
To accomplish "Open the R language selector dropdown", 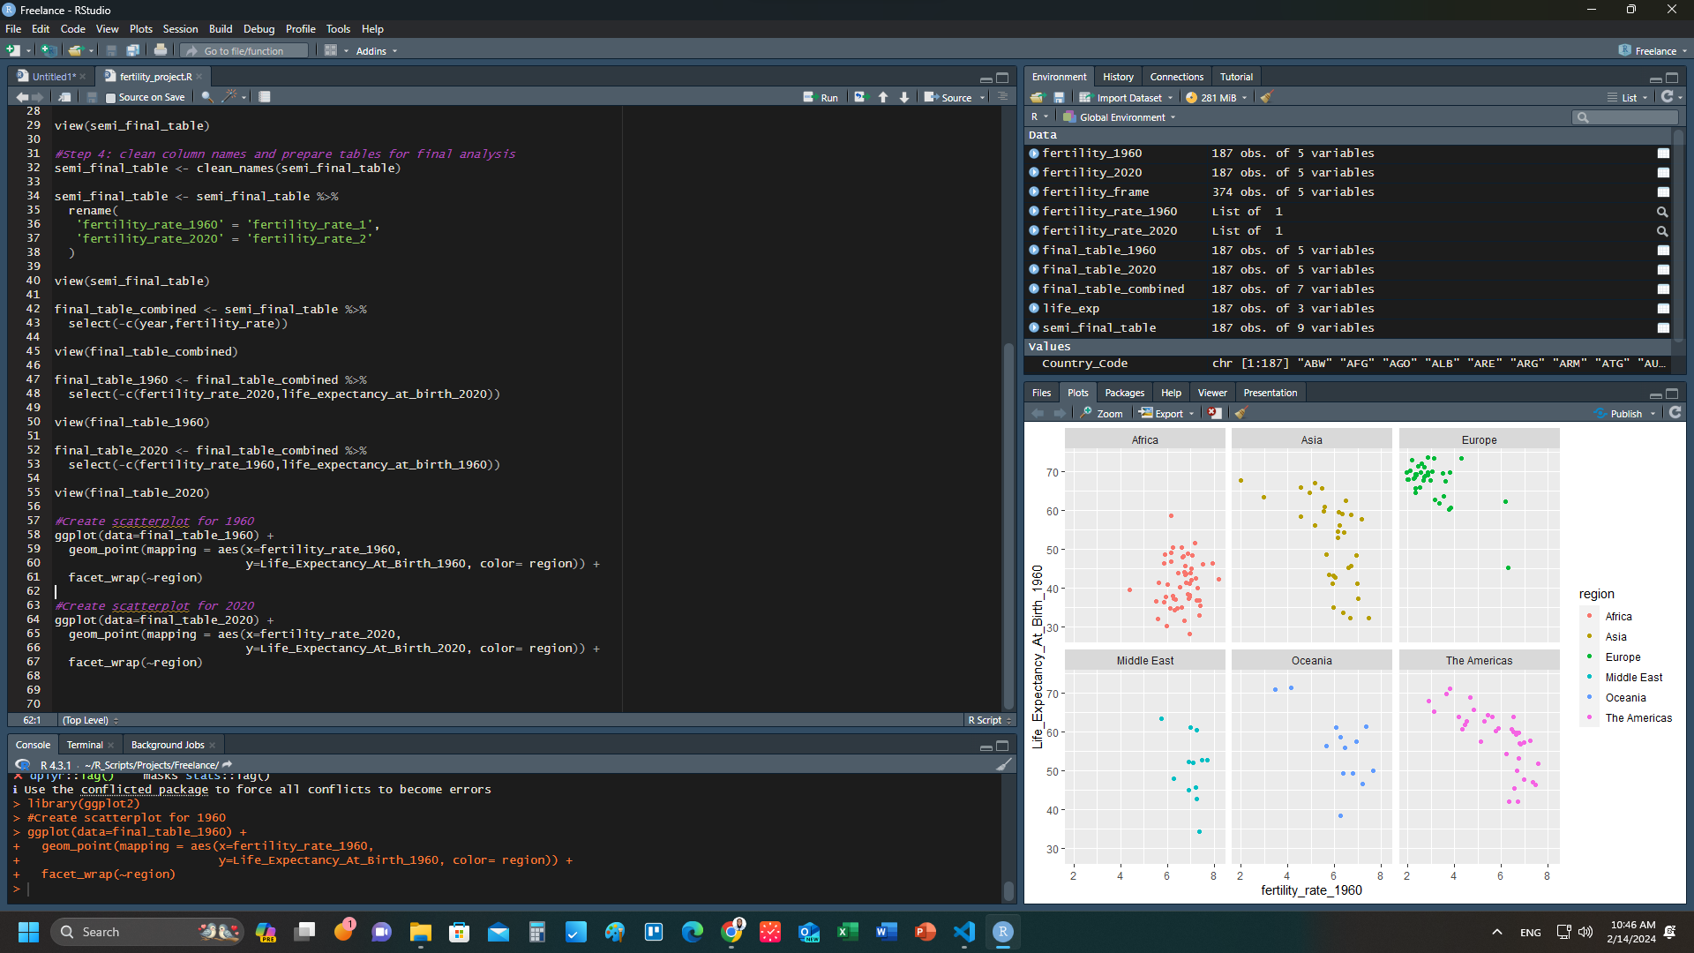I will coord(1039,117).
